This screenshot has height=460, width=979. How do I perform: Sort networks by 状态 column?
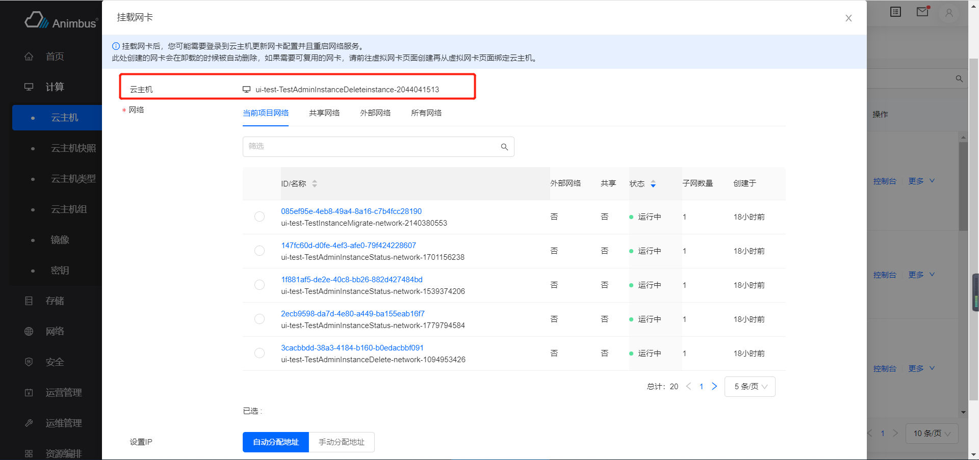click(x=653, y=184)
